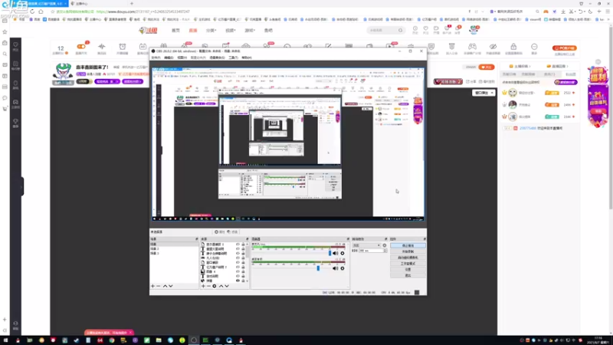Click the 开始录制 button in OBS Controls
The width and height of the screenshot is (613, 345).
(408, 251)
